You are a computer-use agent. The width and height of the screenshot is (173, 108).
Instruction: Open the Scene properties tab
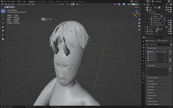tap(143, 54)
